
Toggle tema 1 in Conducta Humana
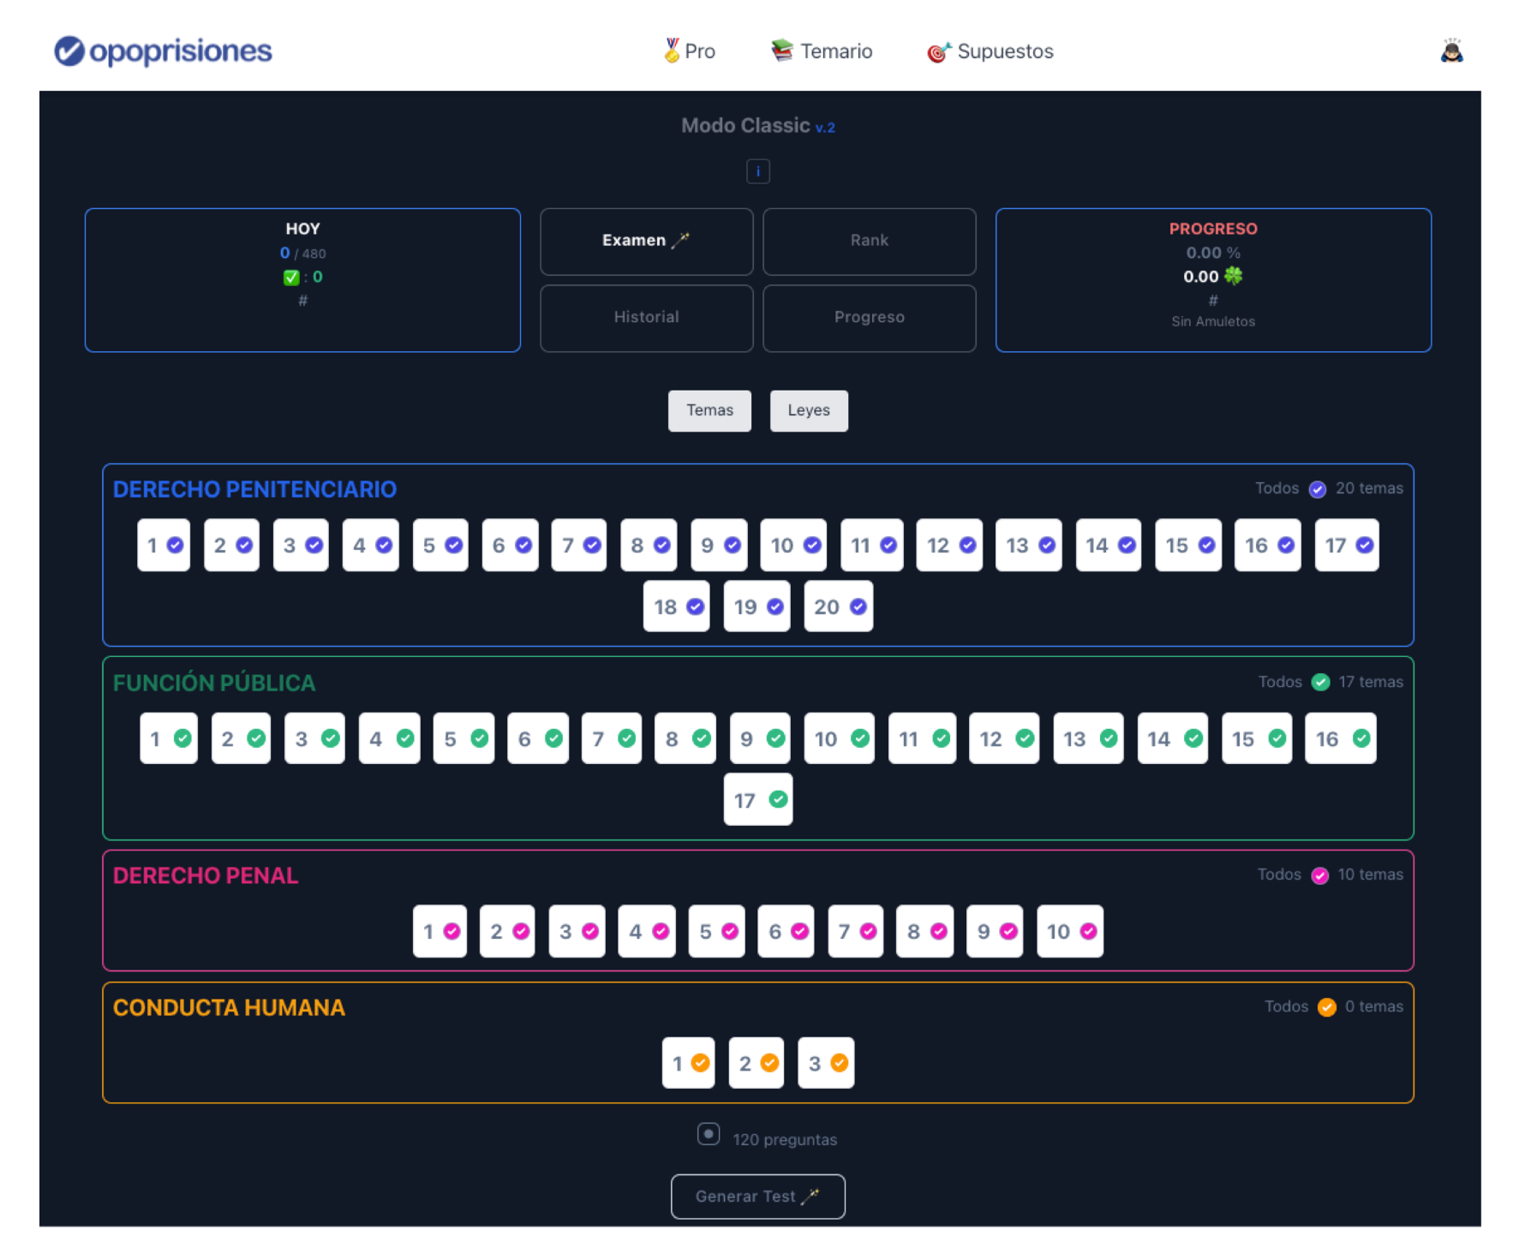pyautogui.click(x=688, y=1063)
